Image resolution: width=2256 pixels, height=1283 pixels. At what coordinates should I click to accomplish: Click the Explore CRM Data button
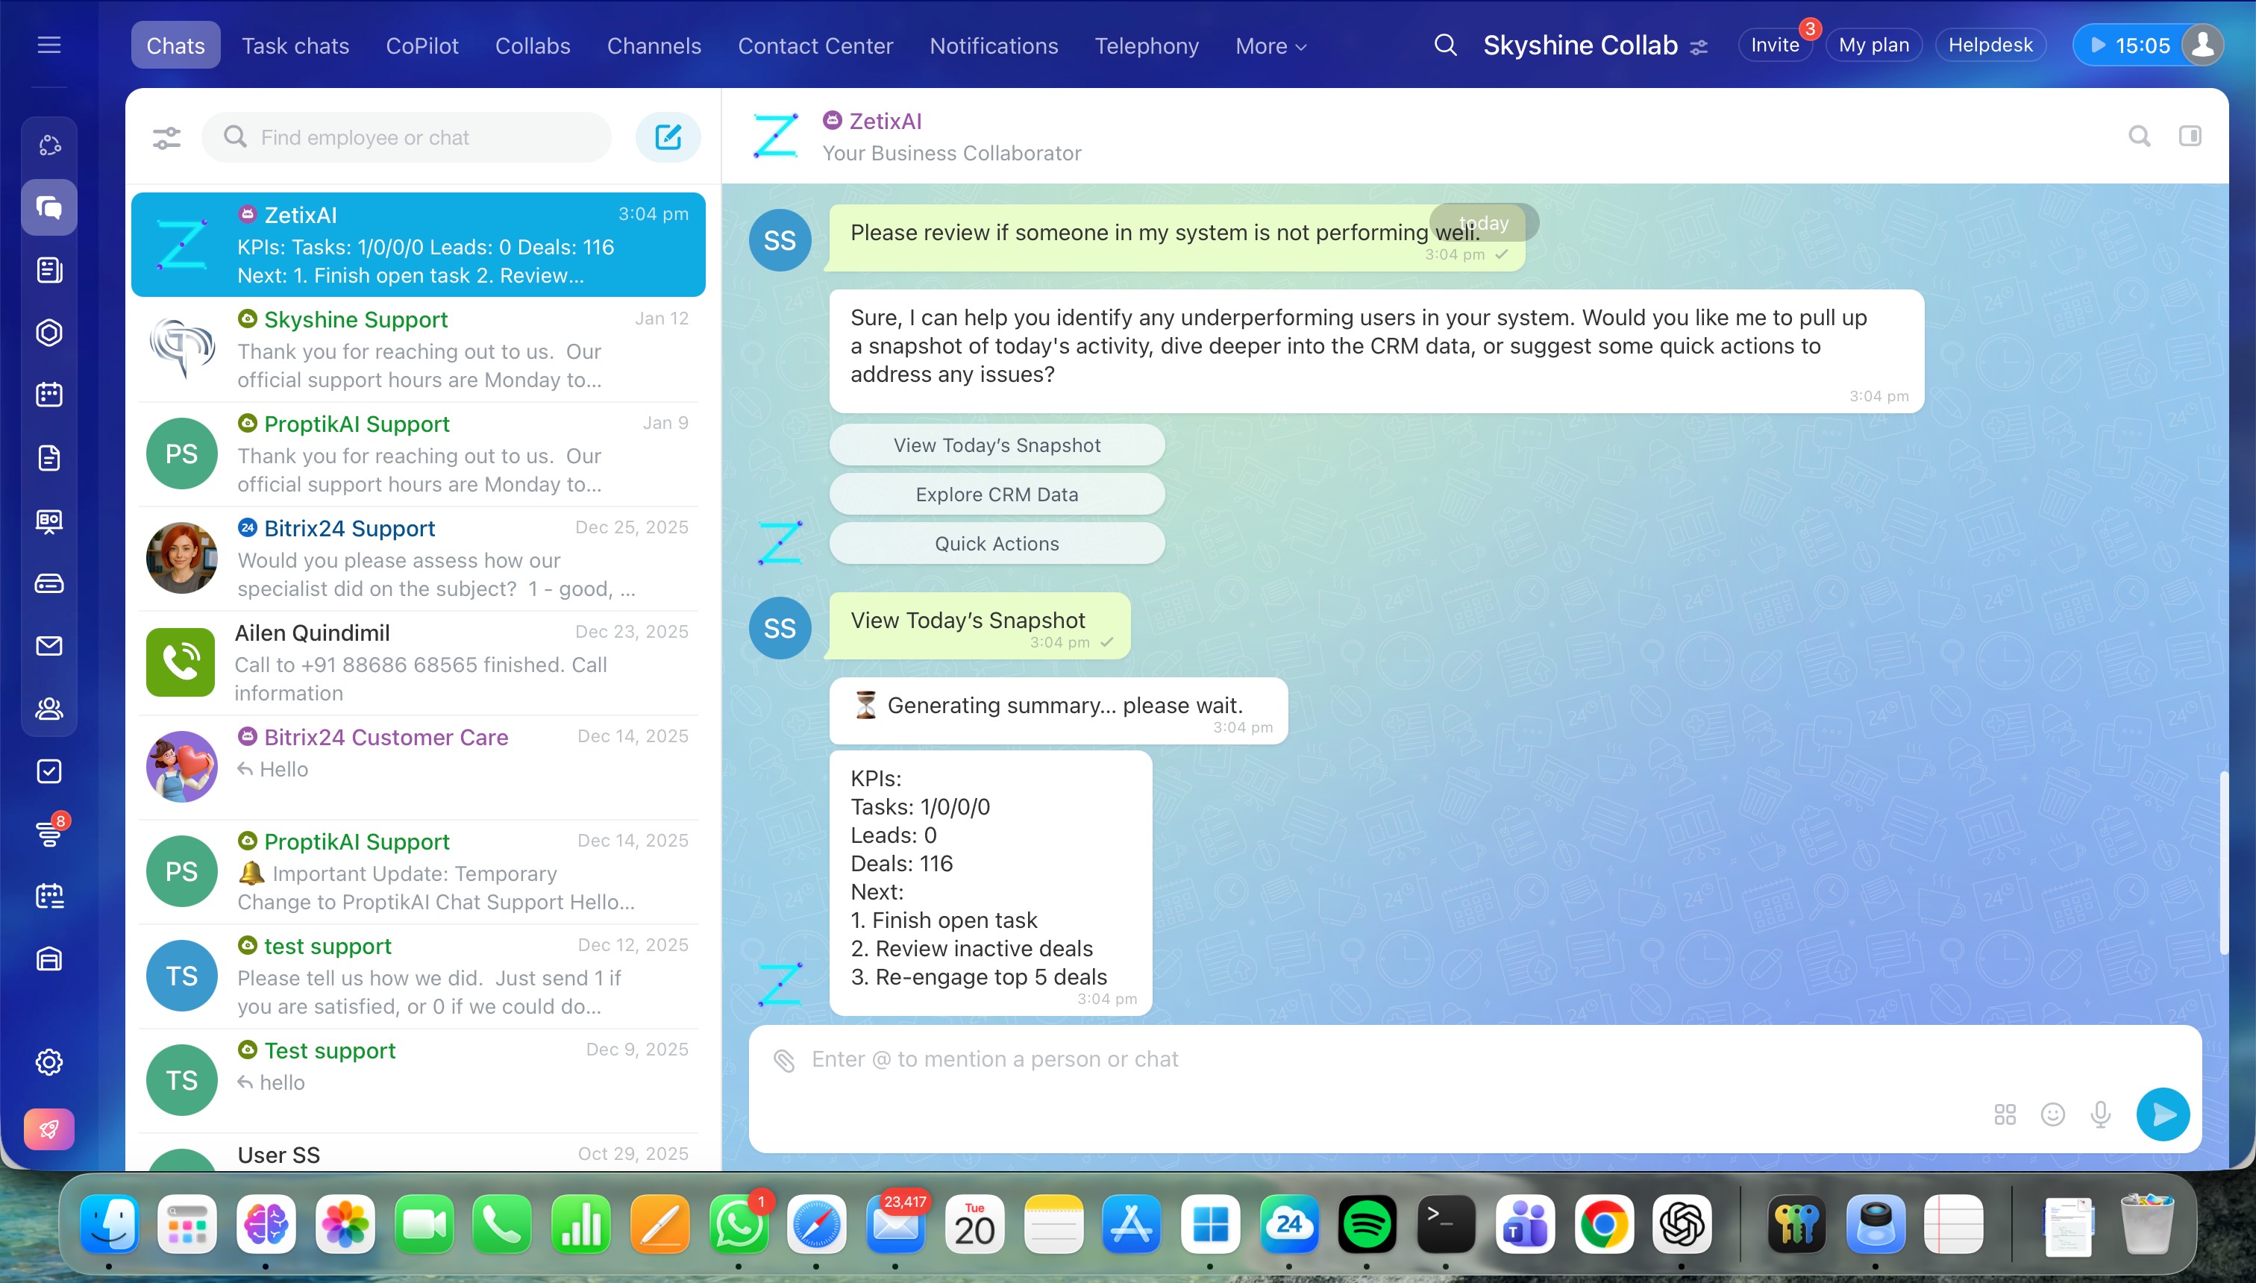click(997, 495)
